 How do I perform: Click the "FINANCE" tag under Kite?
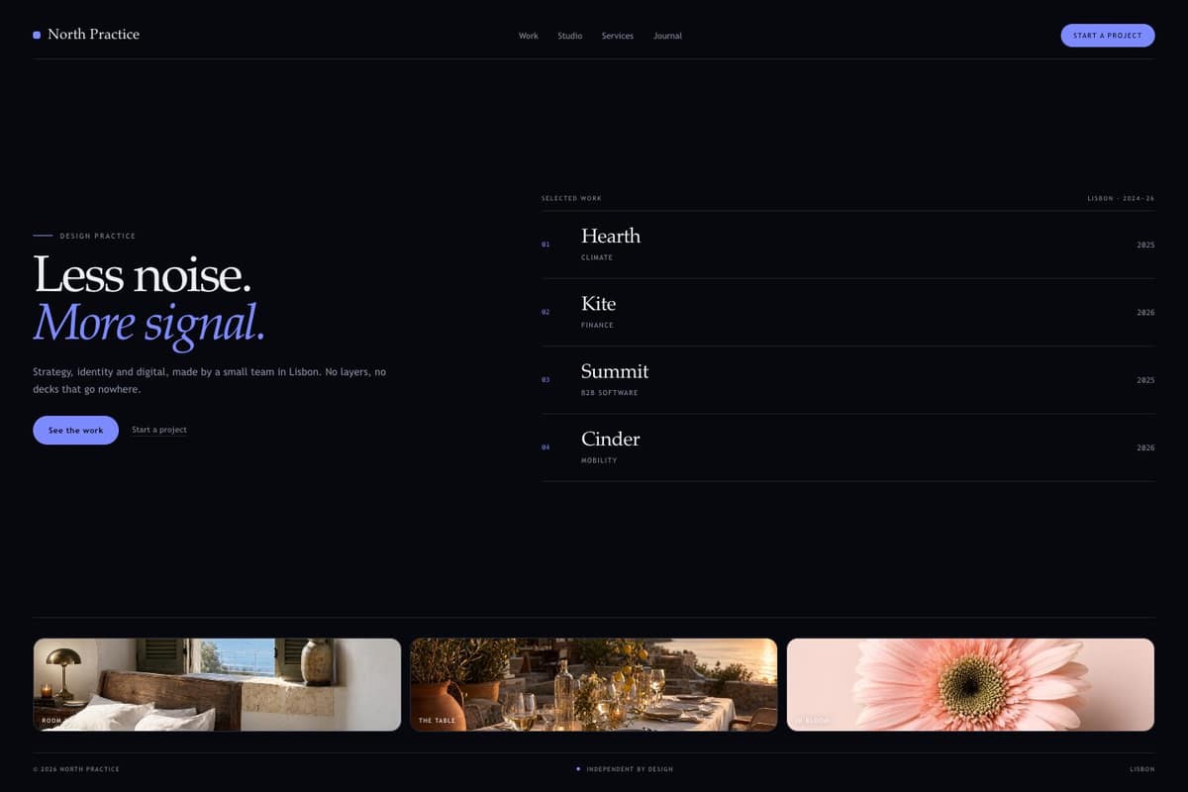coord(597,325)
